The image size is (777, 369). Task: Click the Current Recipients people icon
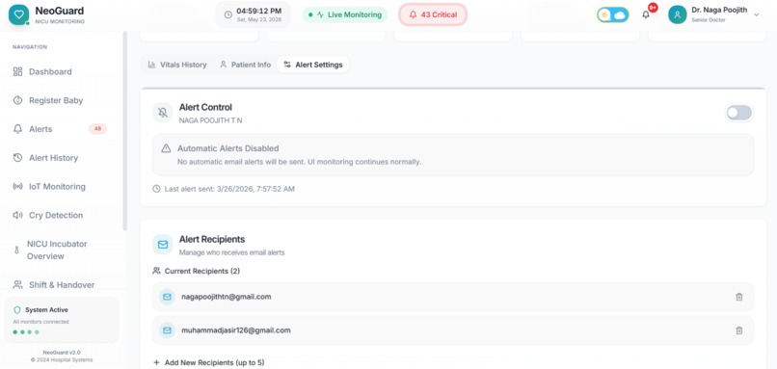click(x=156, y=271)
